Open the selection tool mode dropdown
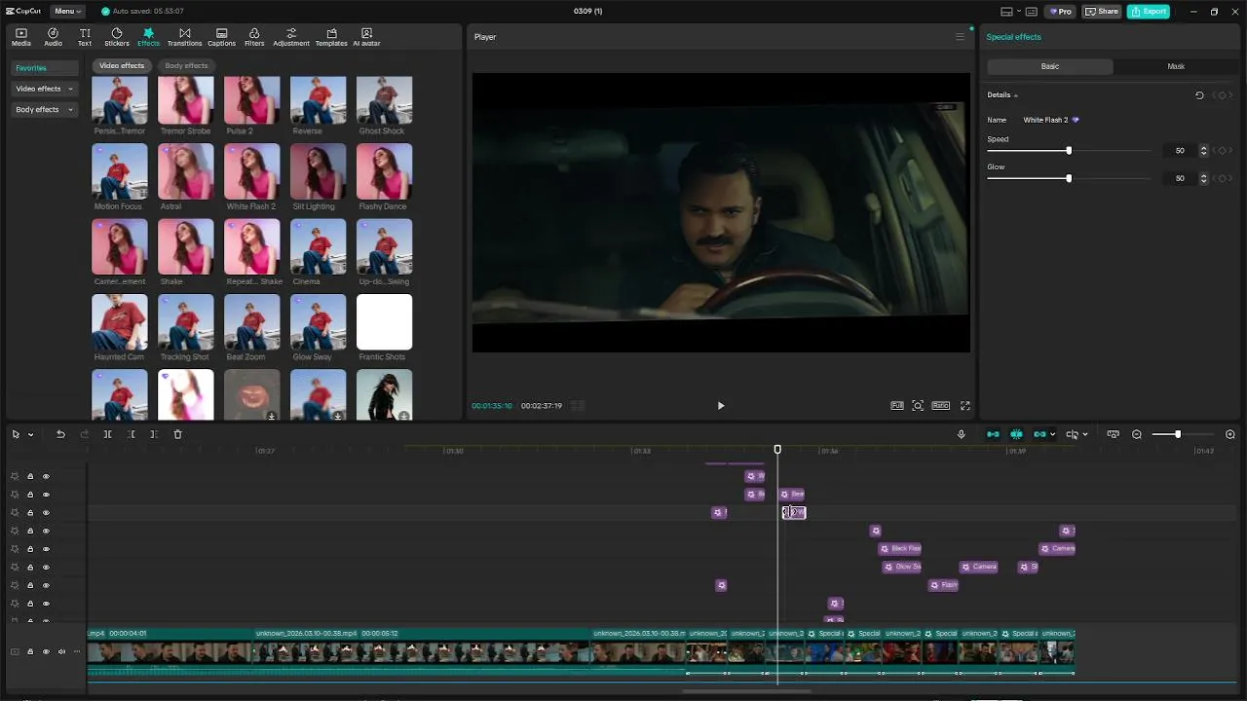 (31, 434)
